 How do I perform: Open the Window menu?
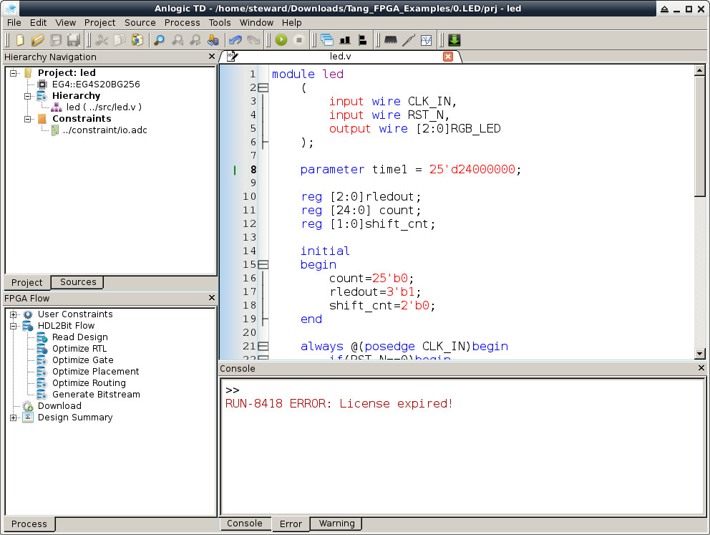coord(256,23)
